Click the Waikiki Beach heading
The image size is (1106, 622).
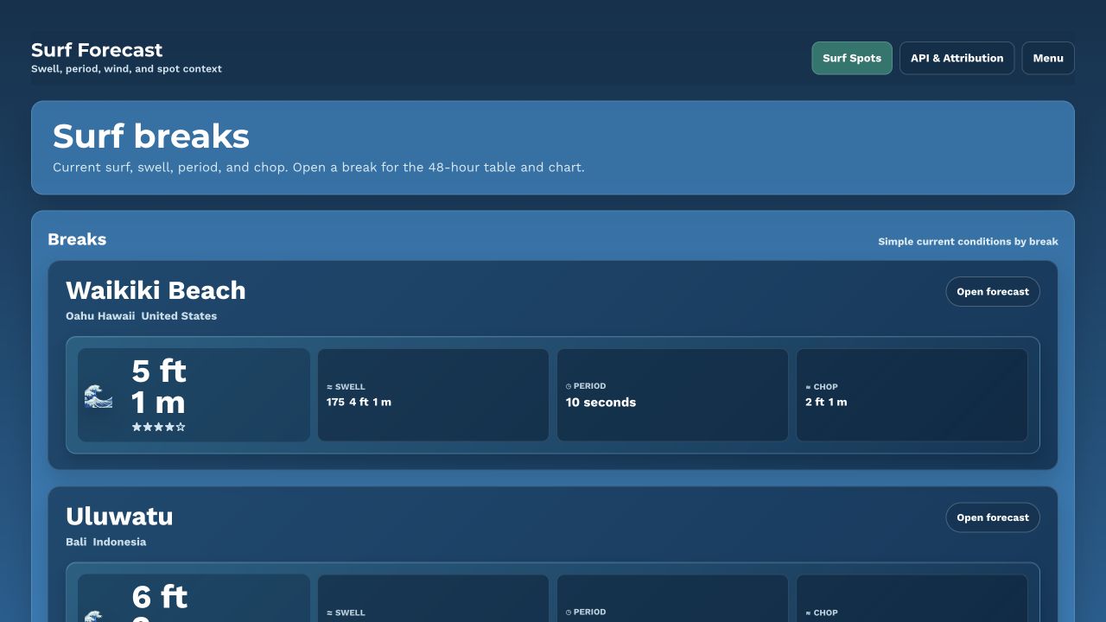coord(156,290)
